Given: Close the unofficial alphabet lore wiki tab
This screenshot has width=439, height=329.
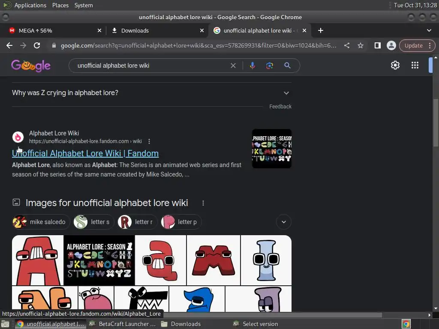Looking at the screenshot, I should pos(304,30).
